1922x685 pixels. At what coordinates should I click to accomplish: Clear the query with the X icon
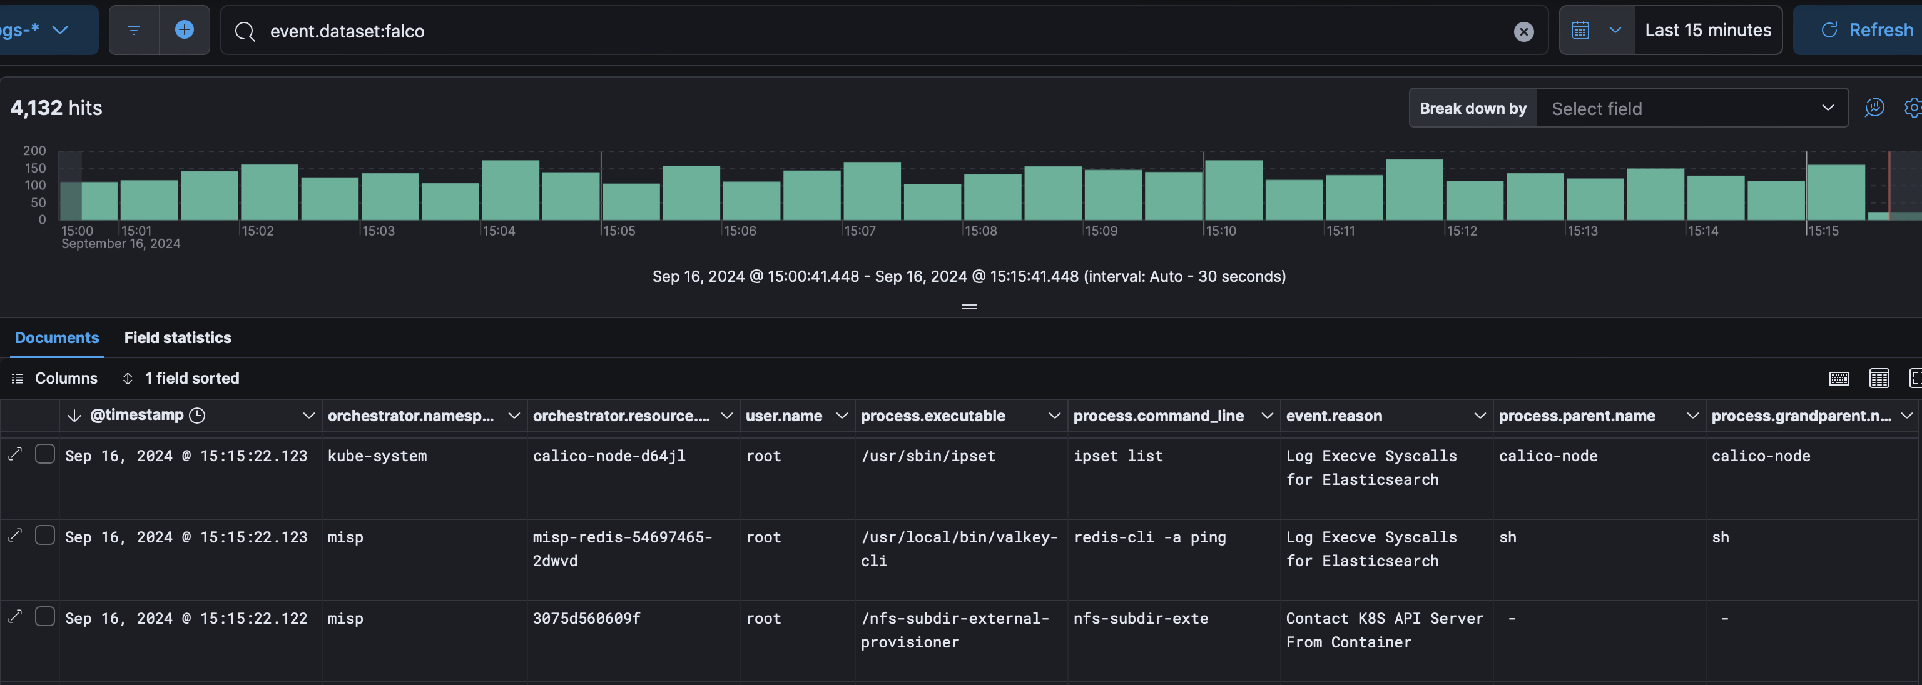click(1523, 31)
